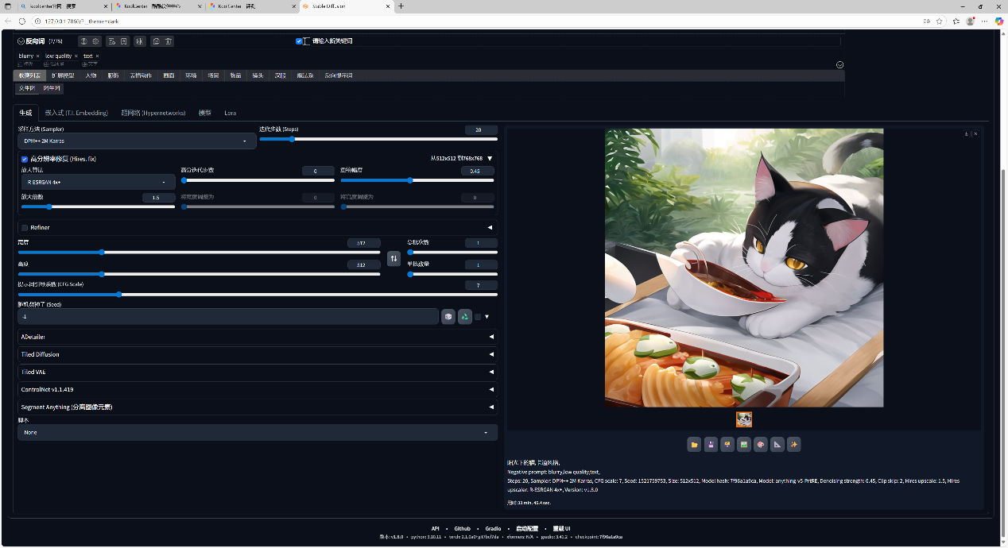Switch to the Lora tab

pos(230,113)
